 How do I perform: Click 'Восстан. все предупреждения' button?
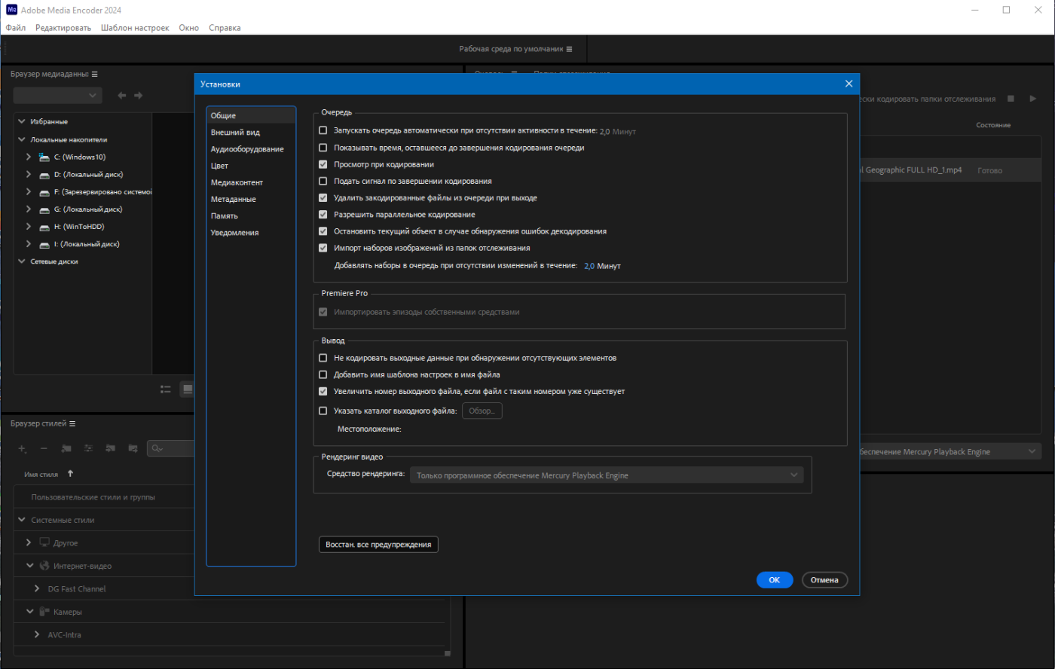(378, 545)
